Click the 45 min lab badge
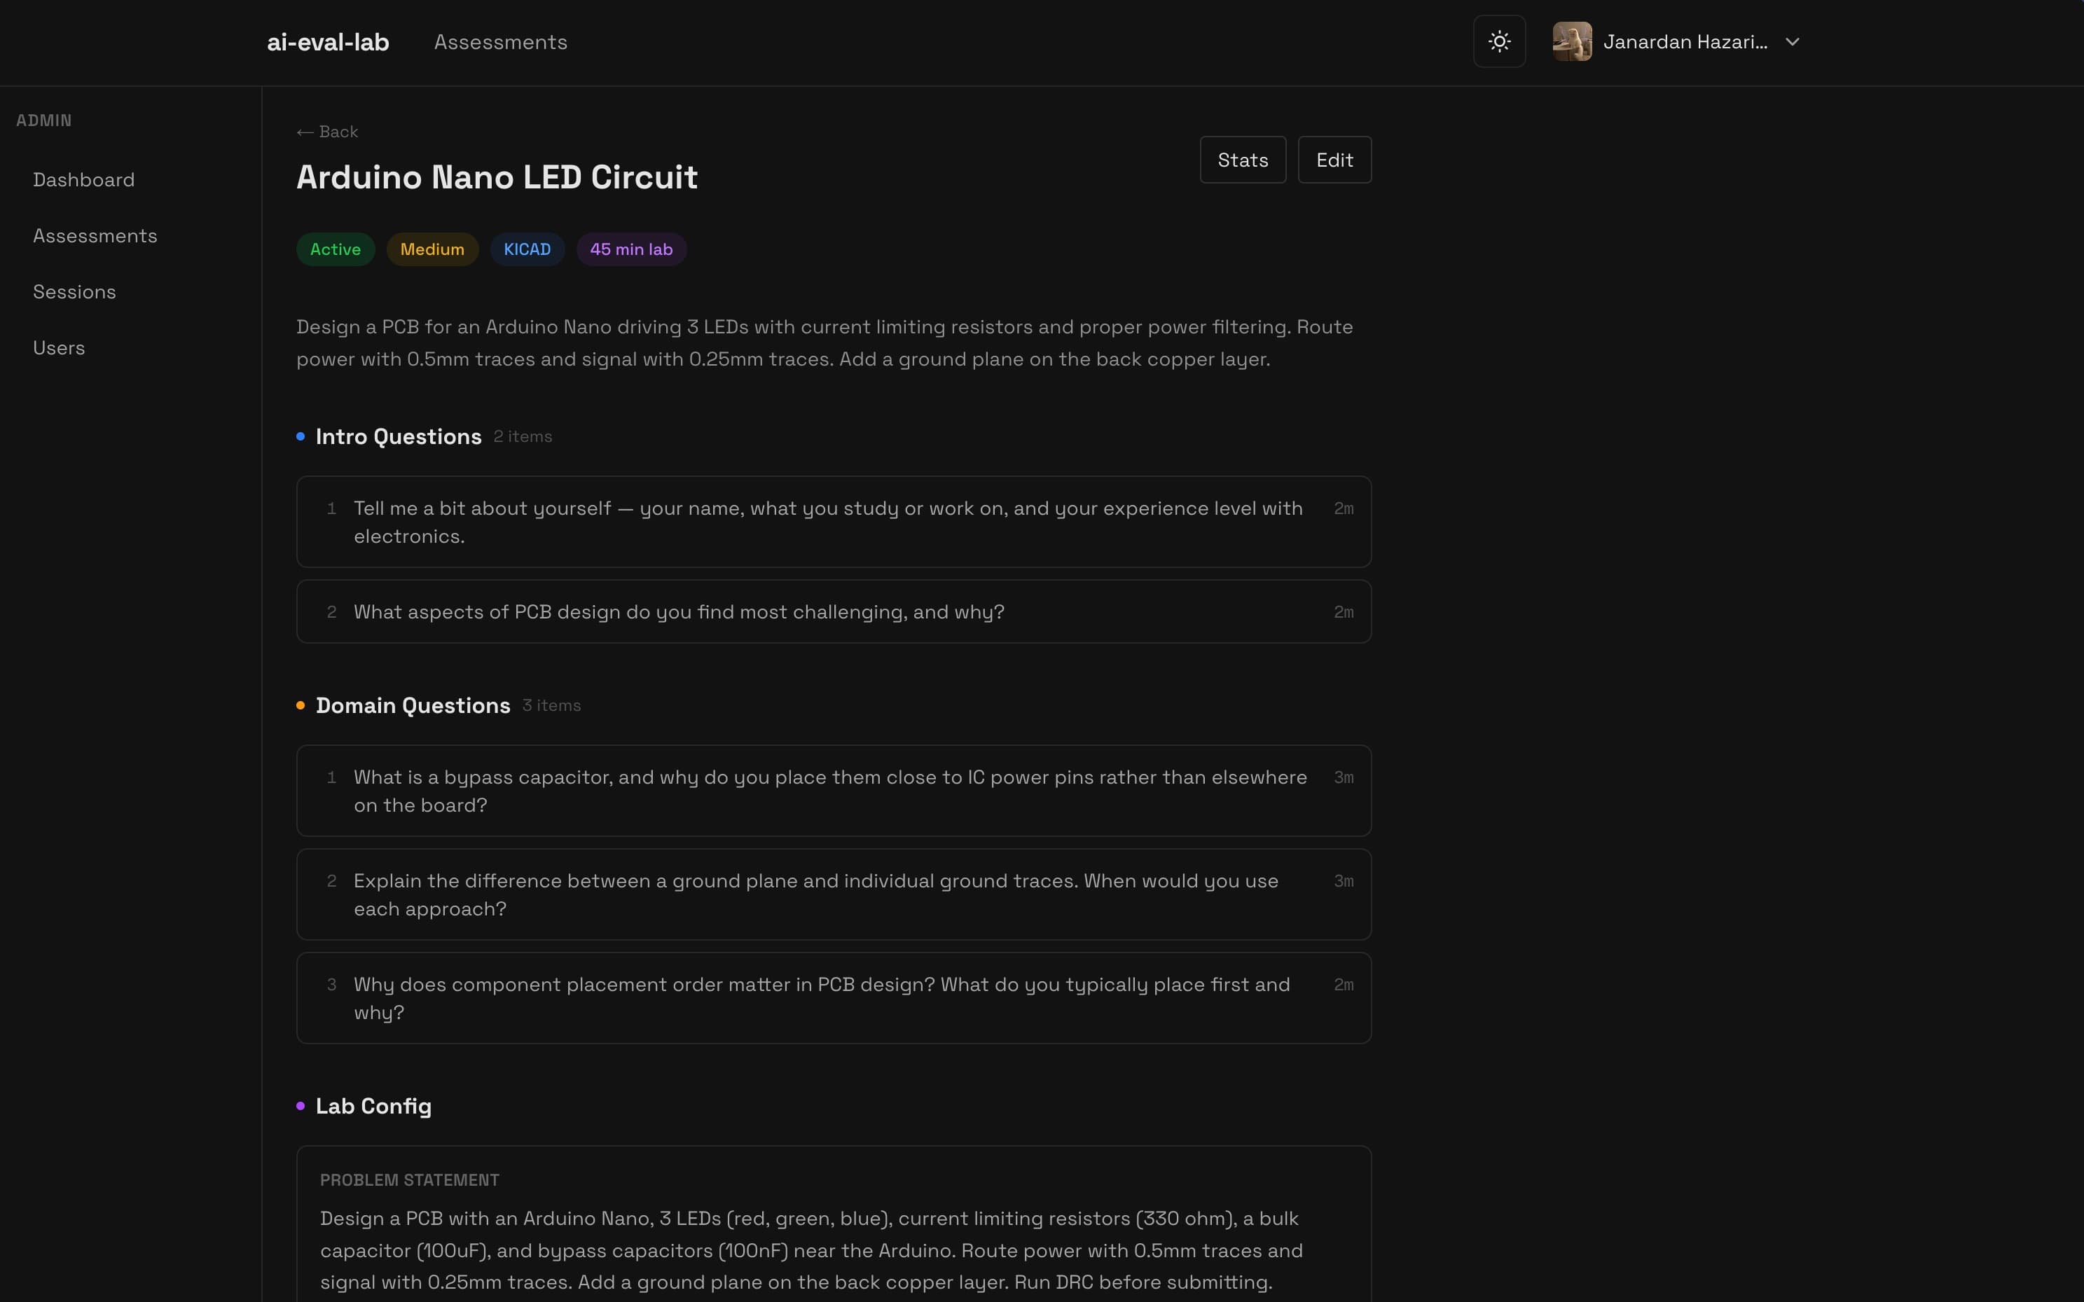Image resolution: width=2084 pixels, height=1302 pixels. (630, 250)
